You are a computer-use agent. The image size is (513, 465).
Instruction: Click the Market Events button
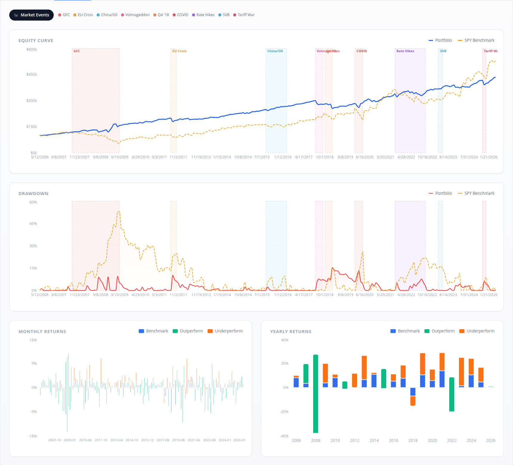(x=31, y=15)
